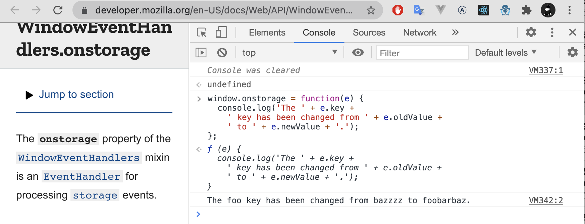
Task: Create live expression with eye icon
Action: point(358,53)
